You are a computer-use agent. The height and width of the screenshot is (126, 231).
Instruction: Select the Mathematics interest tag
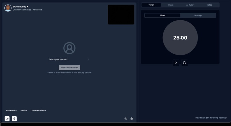click(x=11, y=111)
